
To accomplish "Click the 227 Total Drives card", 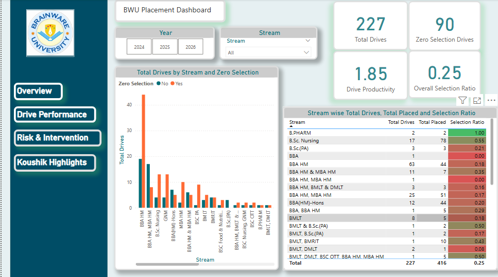I will [371, 26].
